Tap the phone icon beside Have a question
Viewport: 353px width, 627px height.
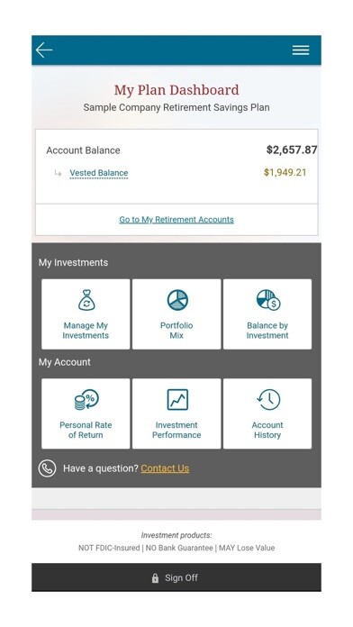coord(47,468)
